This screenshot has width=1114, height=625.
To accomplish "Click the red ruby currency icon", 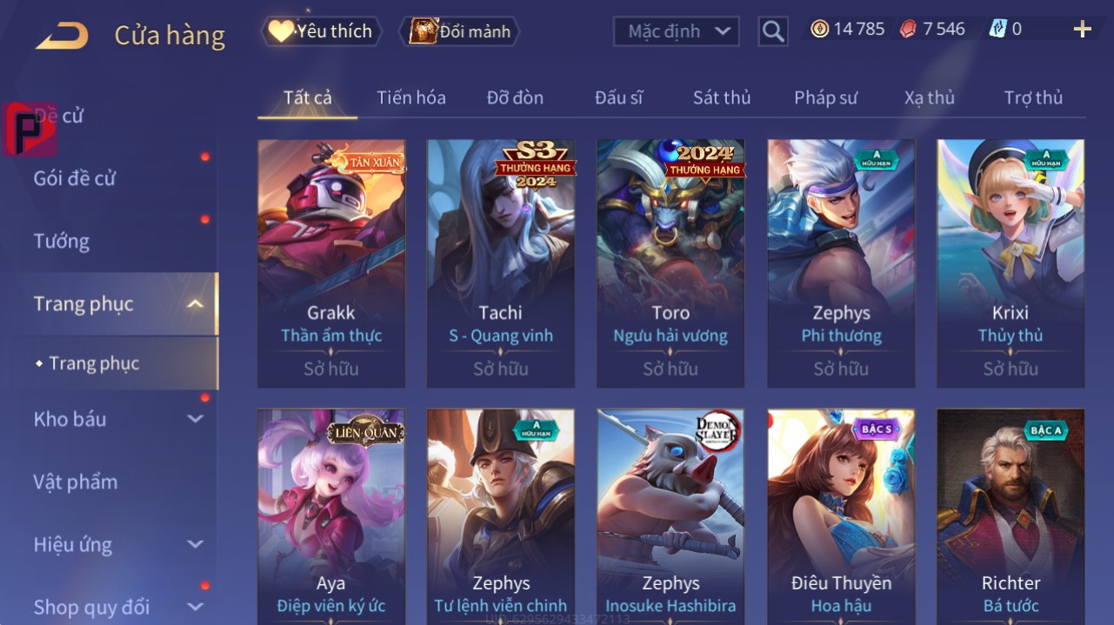I will (x=908, y=29).
